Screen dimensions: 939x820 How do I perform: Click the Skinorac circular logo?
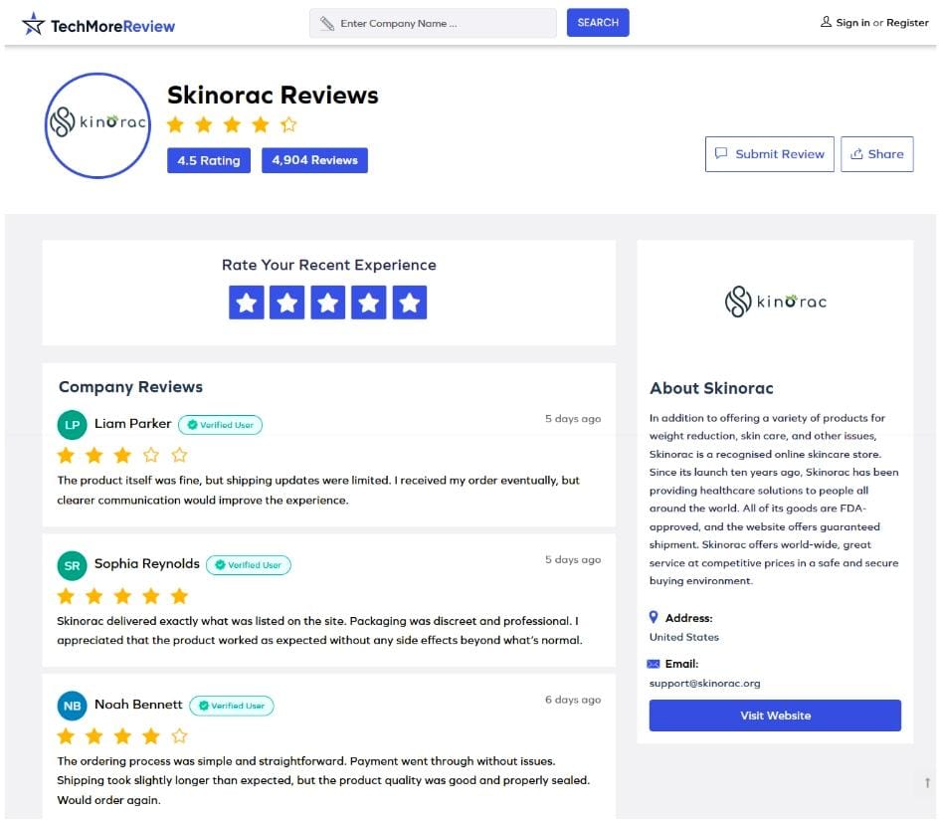(x=97, y=125)
